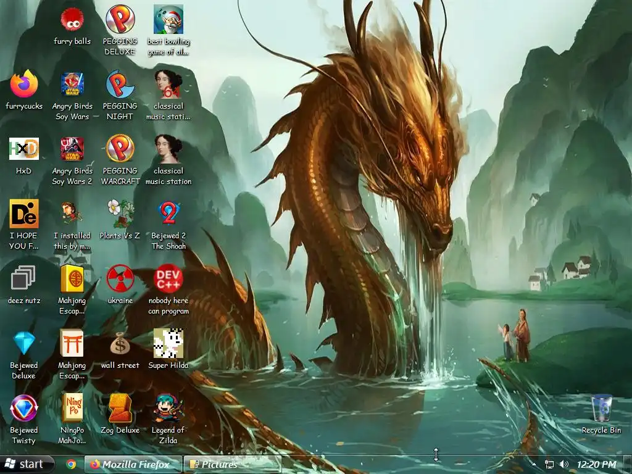Launch the best bowling game shortcut
Screen dimensions: 632x474
(x=168, y=19)
